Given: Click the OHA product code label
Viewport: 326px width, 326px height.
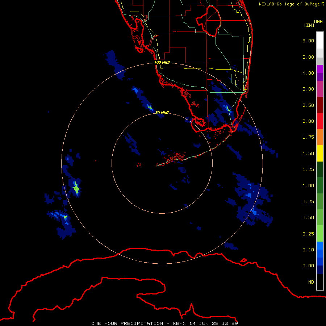Looking at the screenshot, I should 318,22.
